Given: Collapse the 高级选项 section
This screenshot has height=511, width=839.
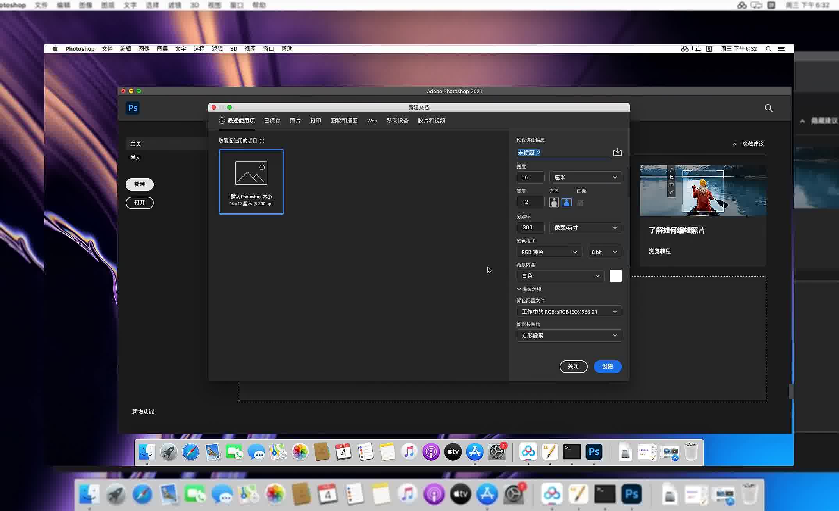Looking at the screenshot, I should click(x=529, y=289).
